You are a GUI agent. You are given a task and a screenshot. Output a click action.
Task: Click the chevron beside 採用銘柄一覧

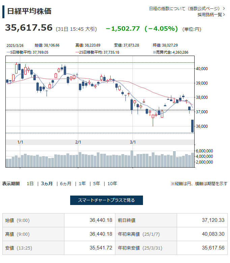(x=224, y=14)
